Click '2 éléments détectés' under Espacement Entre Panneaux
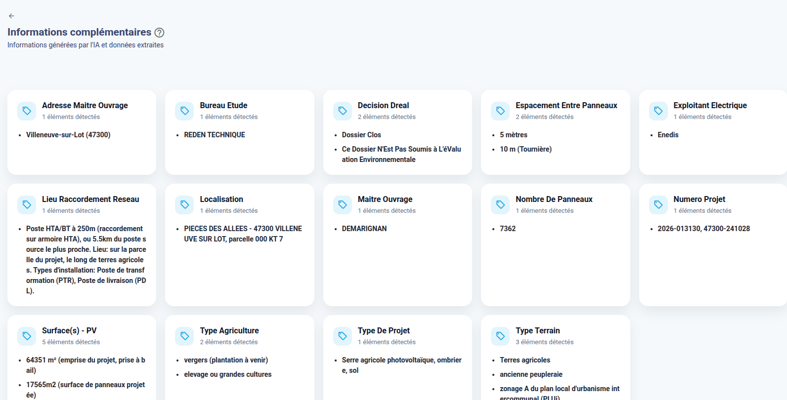 (x=545, y=117)
